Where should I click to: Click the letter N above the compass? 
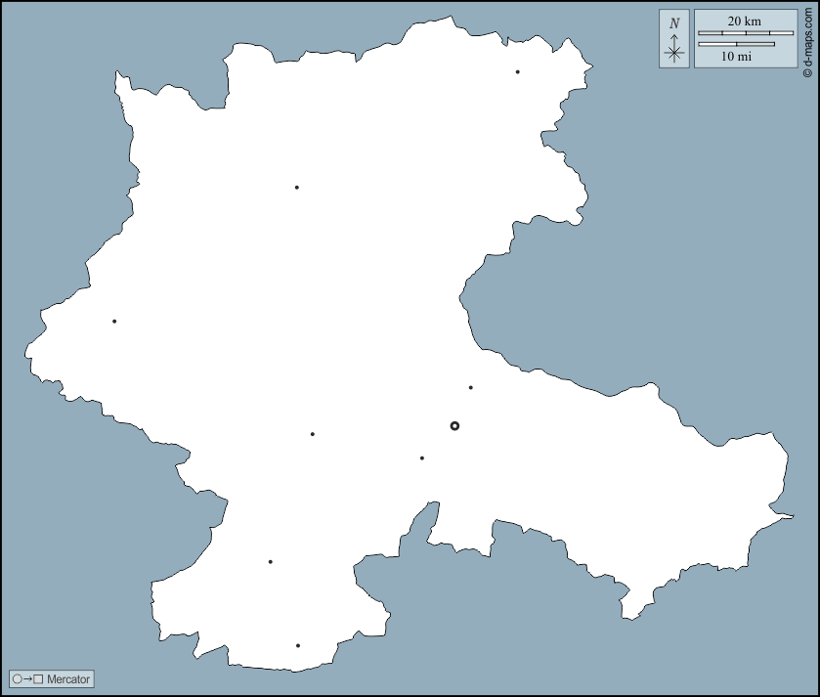pyautogui.click(x=674, y=22)
